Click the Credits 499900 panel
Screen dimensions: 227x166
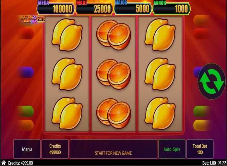(x=55, y=149)
